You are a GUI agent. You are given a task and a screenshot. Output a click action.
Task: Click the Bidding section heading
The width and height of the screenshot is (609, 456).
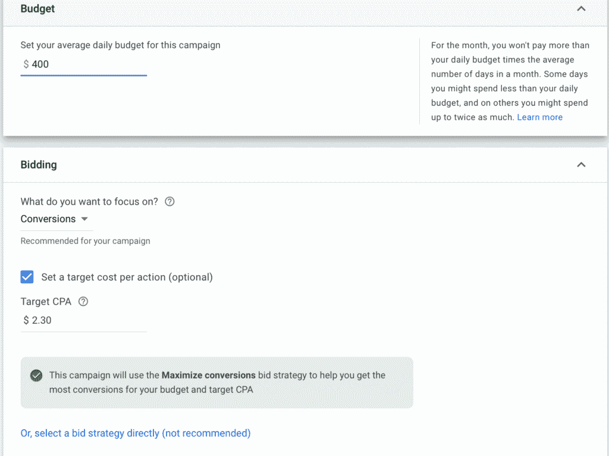[39, 165]
